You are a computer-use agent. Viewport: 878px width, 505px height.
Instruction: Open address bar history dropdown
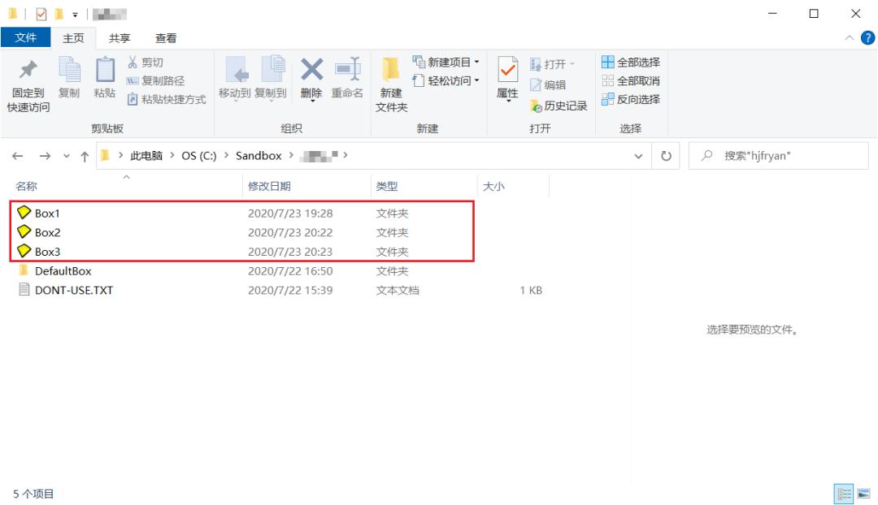tap(638, 156)
